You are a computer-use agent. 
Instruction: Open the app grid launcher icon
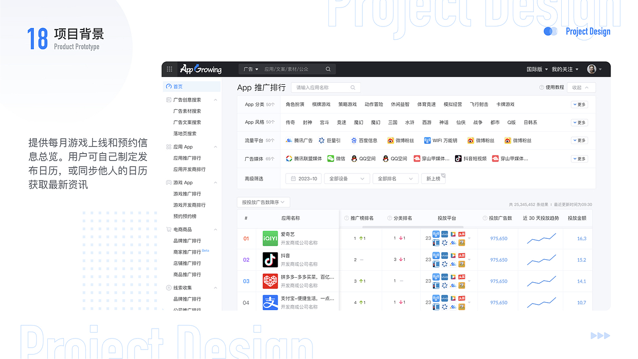pos(169,69)
